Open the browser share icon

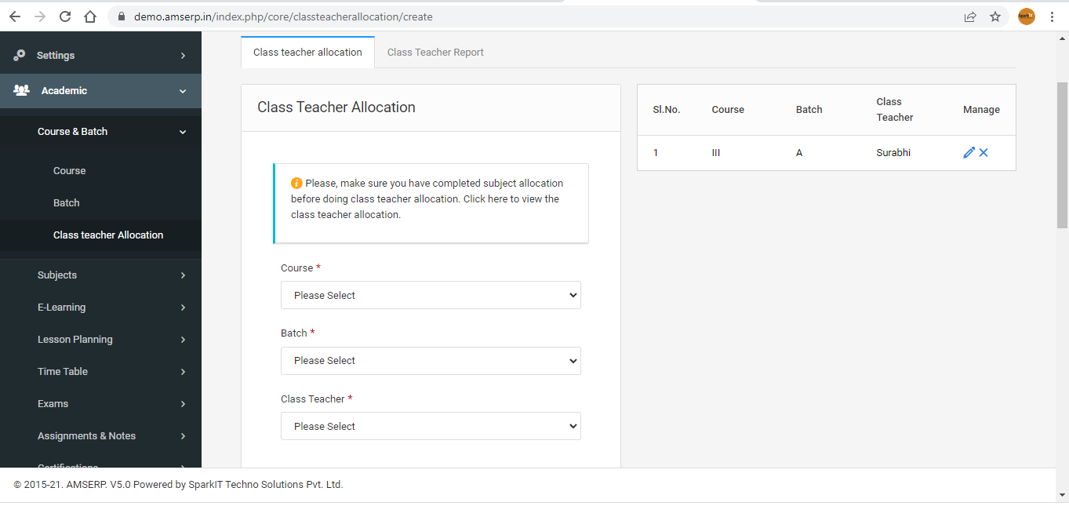click(970, 16)
